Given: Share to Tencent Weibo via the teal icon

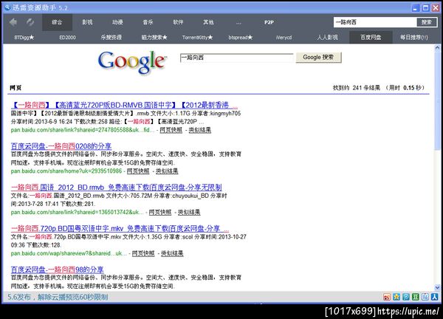Looking at the screenshot, I should (x=406, y=297).
